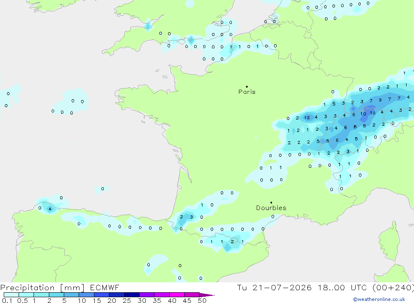
Task: Select the dark navy 25 legend swatch
Action: click(x=132, y=295)
